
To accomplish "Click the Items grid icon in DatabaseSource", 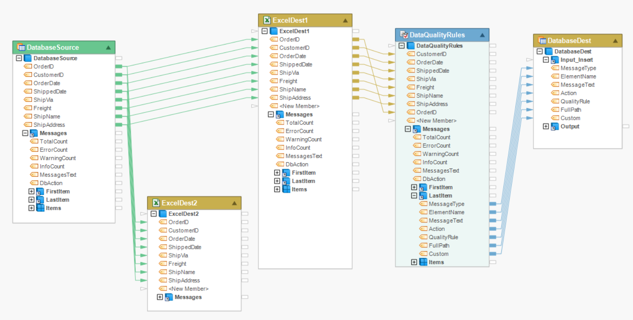I will coord(40,208).
